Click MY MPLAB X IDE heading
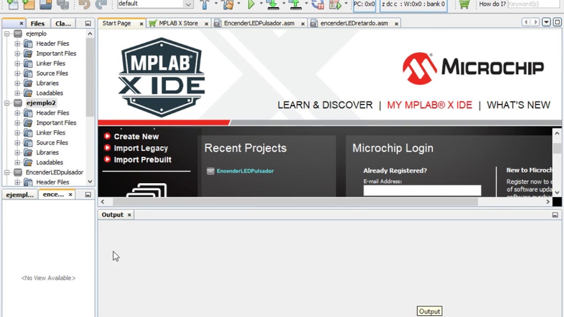Screen dimensions: 564x317 430,105
